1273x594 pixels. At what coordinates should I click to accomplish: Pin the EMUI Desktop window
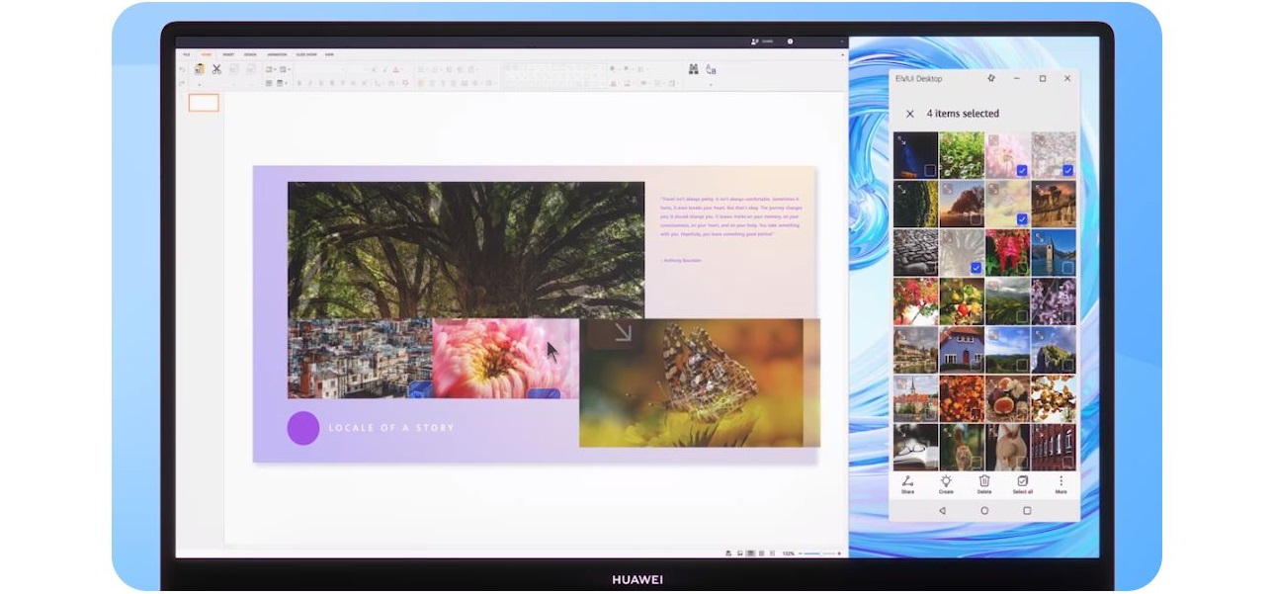(991, 78)
